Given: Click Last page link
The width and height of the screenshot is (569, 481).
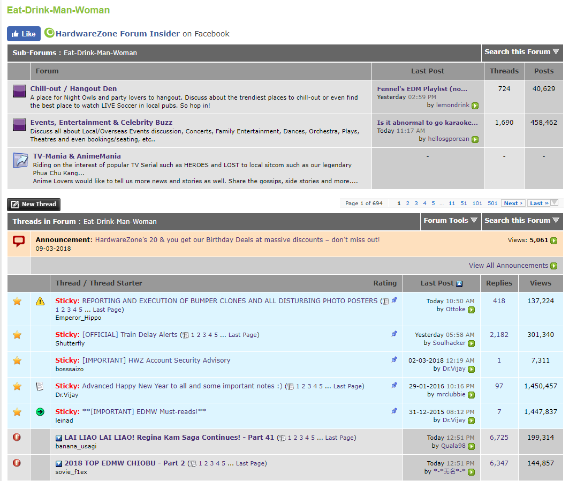Looking at the screenshot, I should tap(539, 204).
